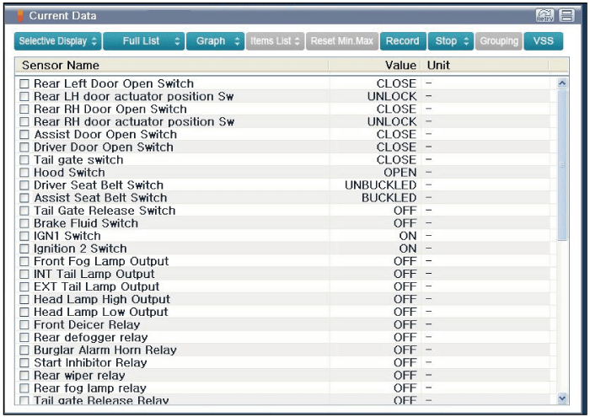Click the Value column header

pos(400,65)
